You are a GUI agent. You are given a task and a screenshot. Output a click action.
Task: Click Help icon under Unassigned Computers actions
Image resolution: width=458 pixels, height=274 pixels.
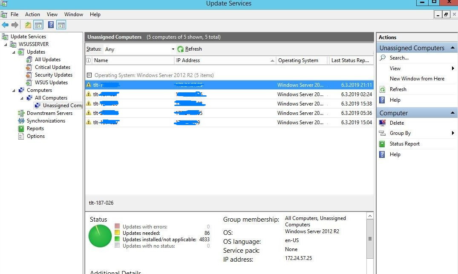coord(382,100)
